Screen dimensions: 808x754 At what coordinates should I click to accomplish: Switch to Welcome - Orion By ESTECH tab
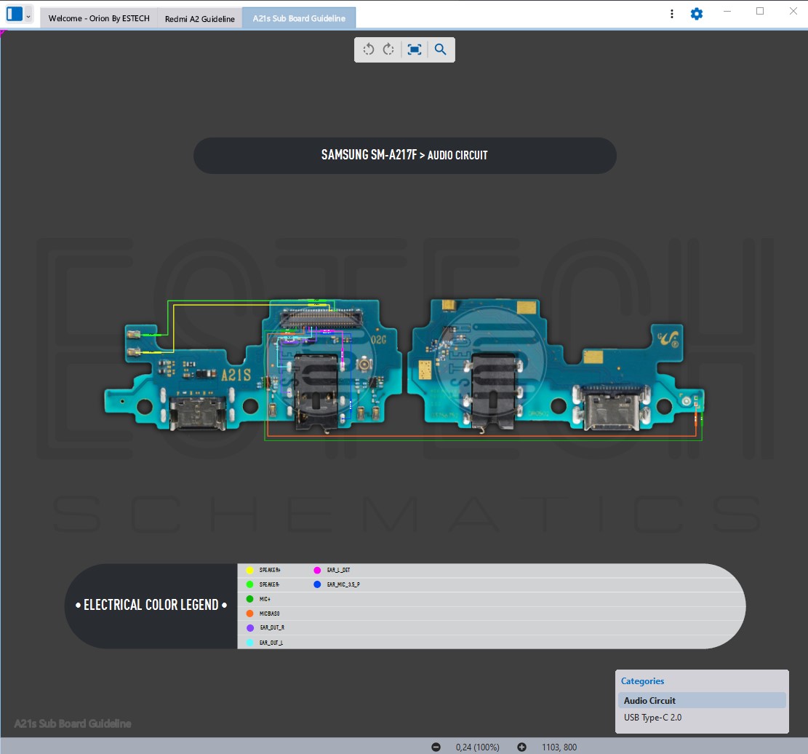click(99, 18)
